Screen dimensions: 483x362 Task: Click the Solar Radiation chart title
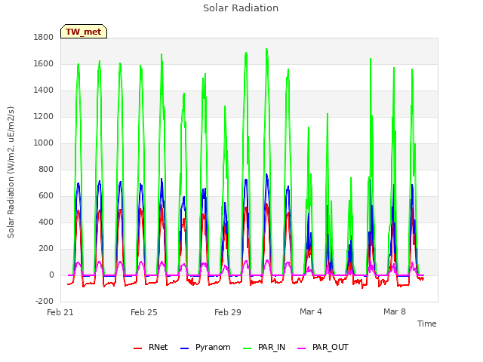click(x=241, y=8)
